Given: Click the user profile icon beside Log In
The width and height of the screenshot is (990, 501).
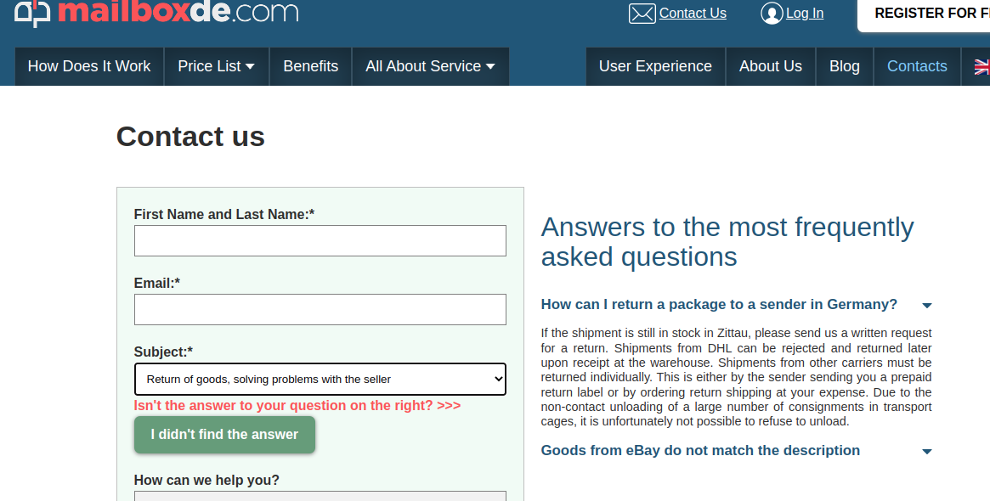Looking at the screenshot, I should point(772,14).
